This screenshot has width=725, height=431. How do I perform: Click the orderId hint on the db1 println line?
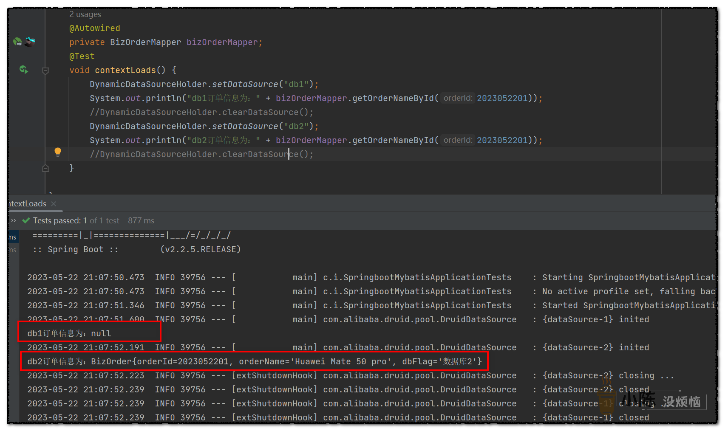[x=458, y=98]
